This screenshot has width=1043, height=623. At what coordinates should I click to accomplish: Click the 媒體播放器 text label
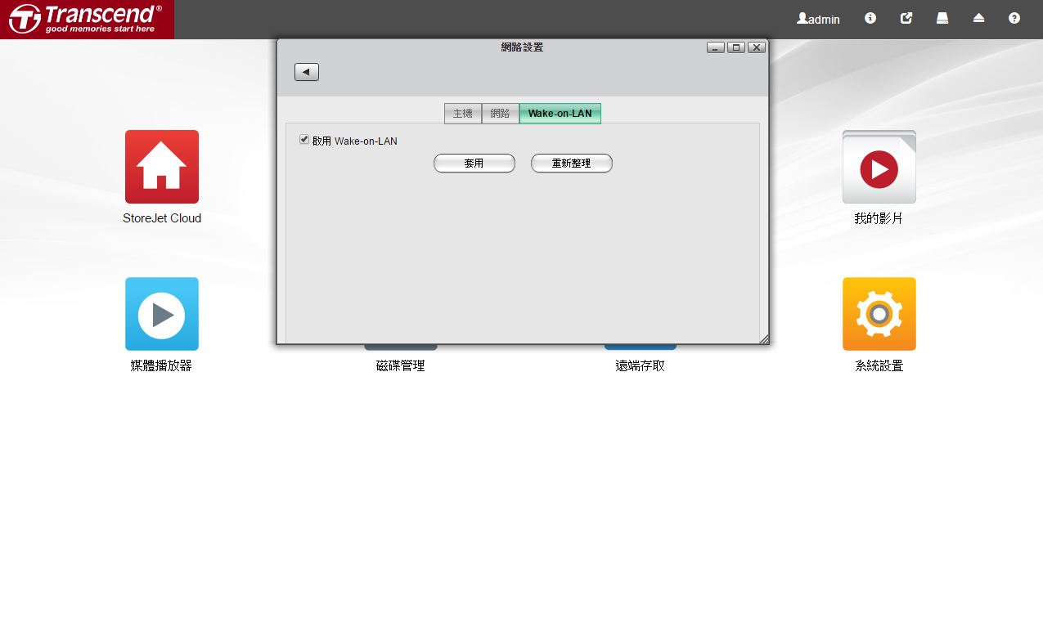point(162,366)
